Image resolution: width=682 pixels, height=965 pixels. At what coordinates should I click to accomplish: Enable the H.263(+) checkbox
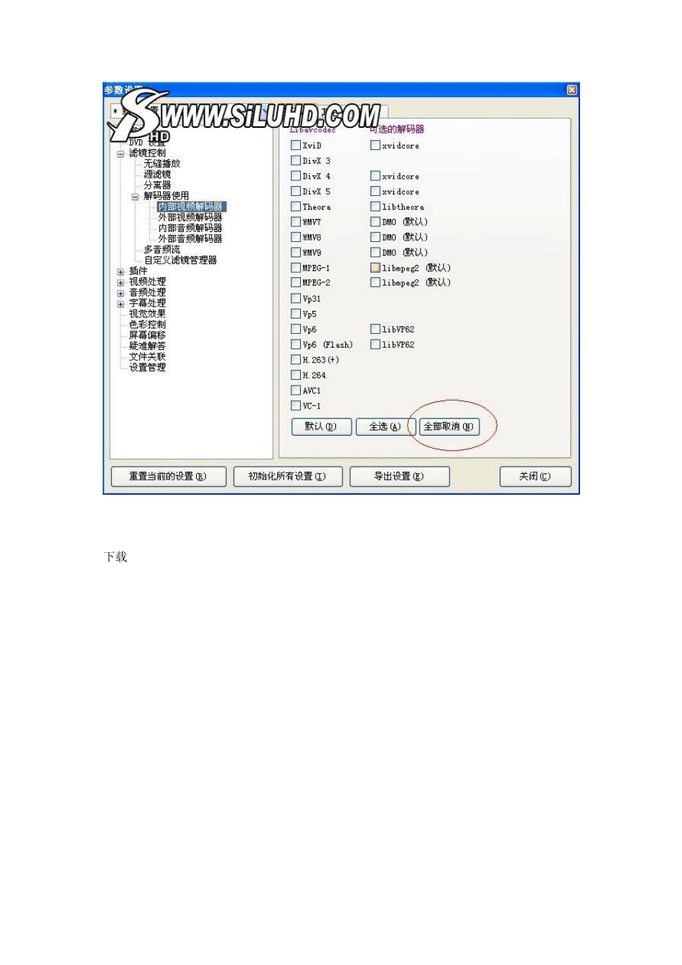[x=296, y=360]
